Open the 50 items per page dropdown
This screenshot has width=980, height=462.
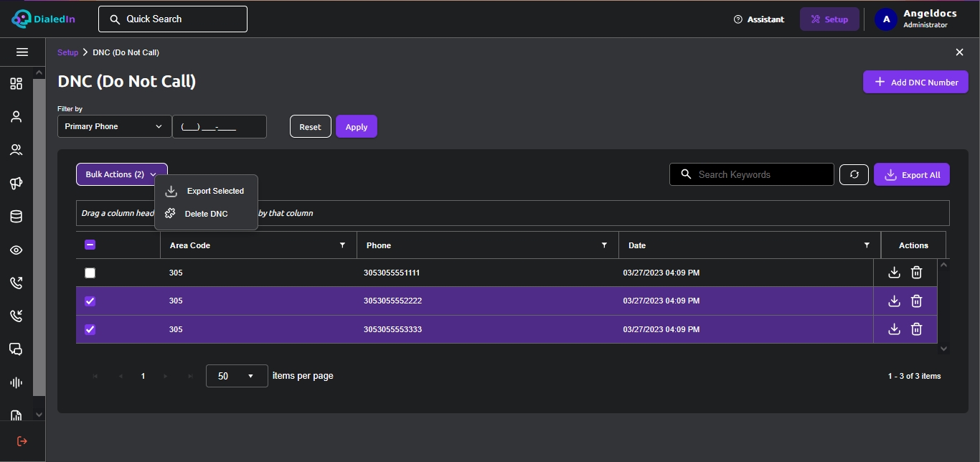(x=237, y=376)
